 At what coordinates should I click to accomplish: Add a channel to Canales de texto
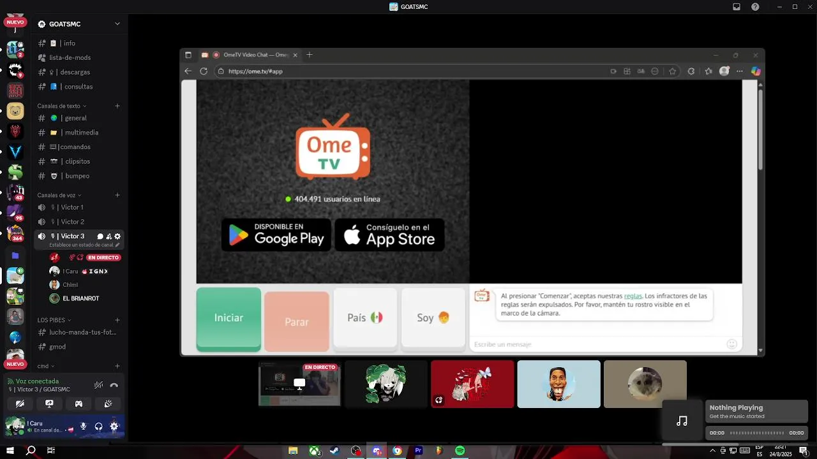[117, 106]
